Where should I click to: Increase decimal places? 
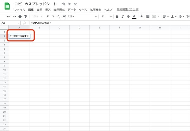(64, 16)
